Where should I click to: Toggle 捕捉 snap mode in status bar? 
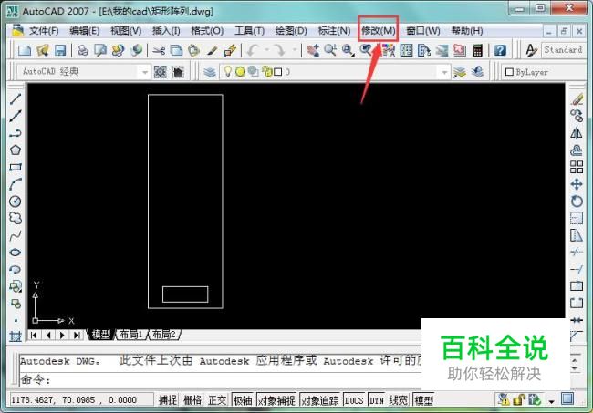pyautogui.click(x=168, y=400)
